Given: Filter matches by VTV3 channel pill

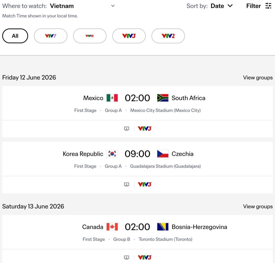Looking at the screenshot, I should [129, 36].
